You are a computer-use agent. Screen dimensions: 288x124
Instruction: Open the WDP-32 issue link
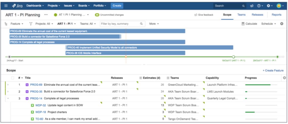[41, 105]
